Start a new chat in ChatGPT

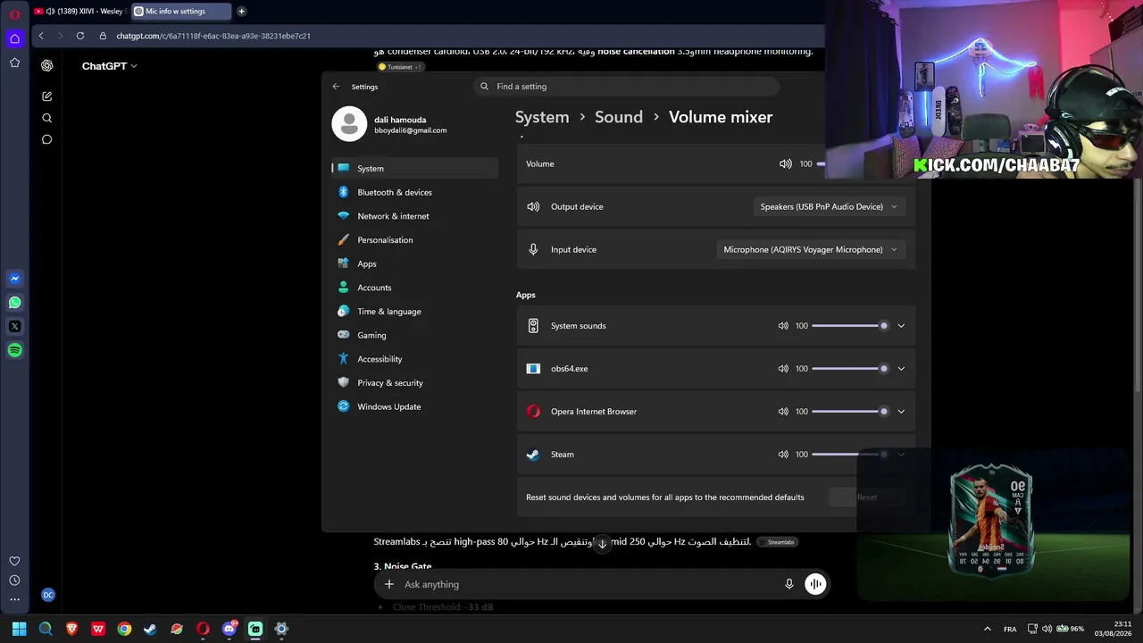click(46, 96)
